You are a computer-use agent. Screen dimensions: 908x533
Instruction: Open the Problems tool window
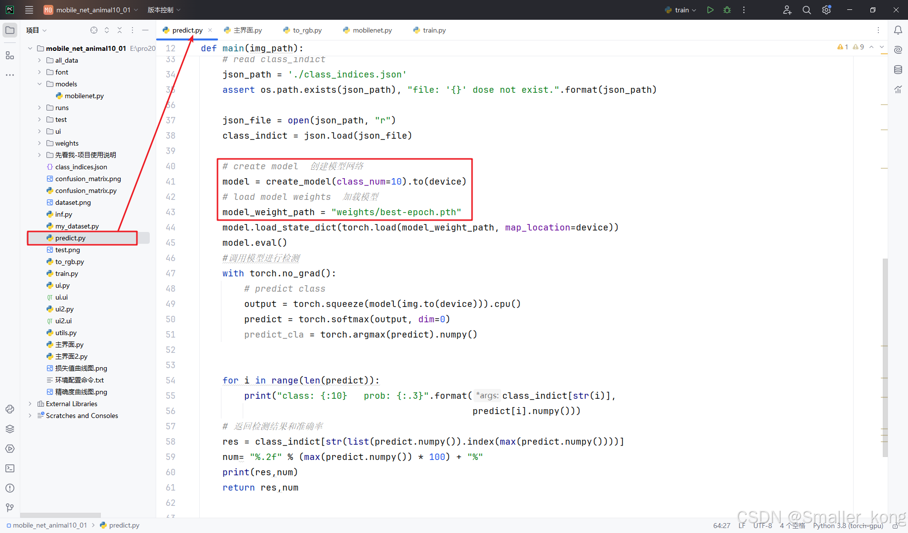pos(10,488)
